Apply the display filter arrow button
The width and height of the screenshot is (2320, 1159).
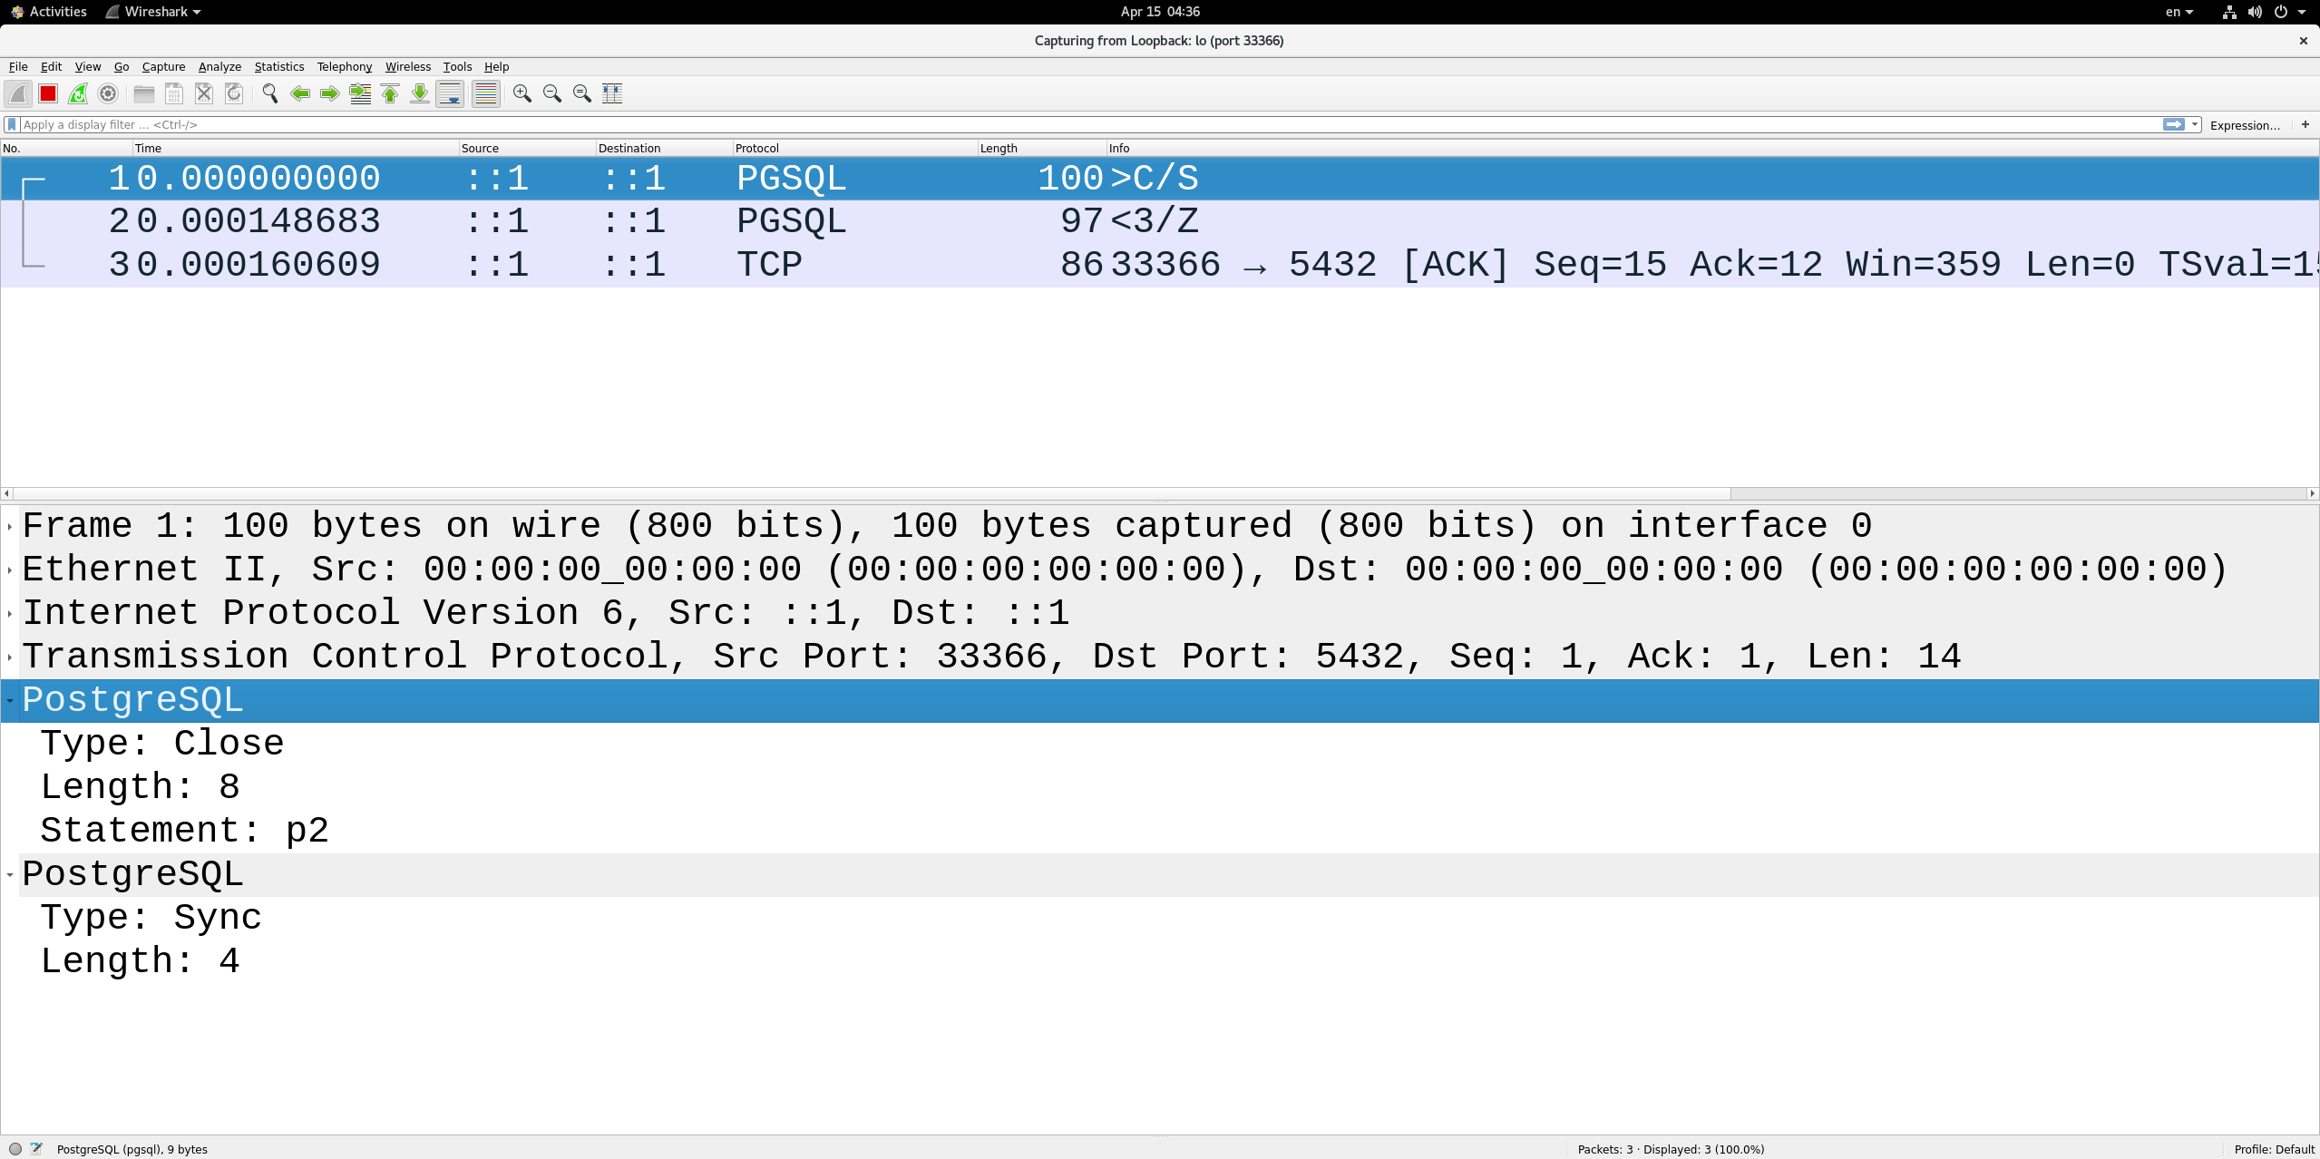click(2174, 124)
